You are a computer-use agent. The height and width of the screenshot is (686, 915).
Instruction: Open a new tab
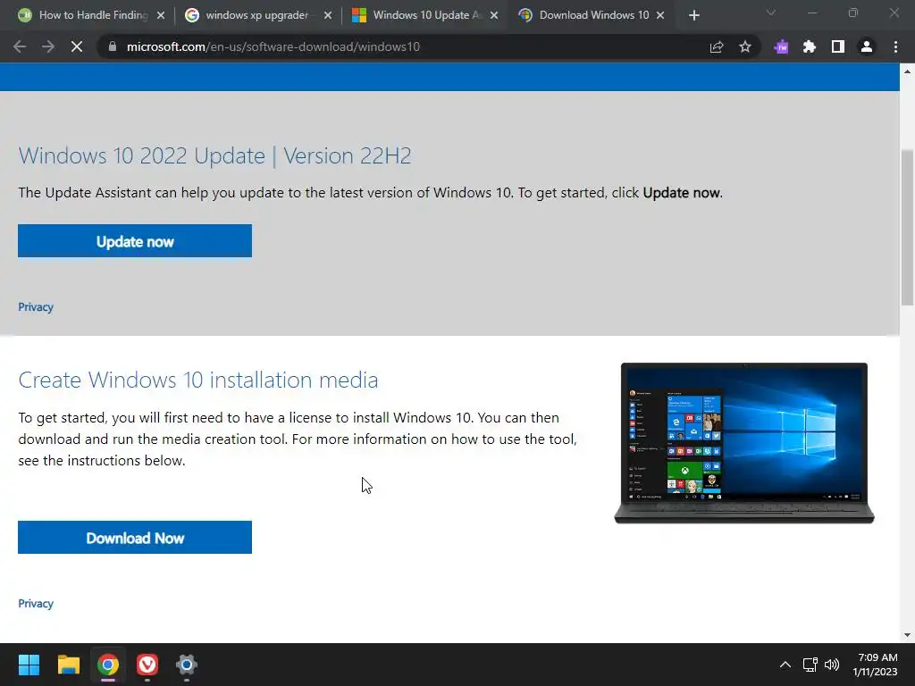point(693,15)
